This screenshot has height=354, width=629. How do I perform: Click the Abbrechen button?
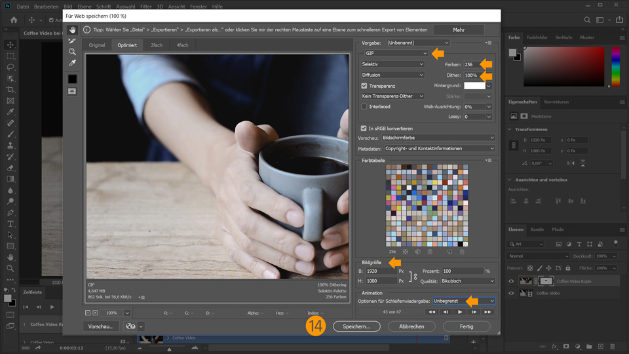pyautogui.click(x=411, y=326)
